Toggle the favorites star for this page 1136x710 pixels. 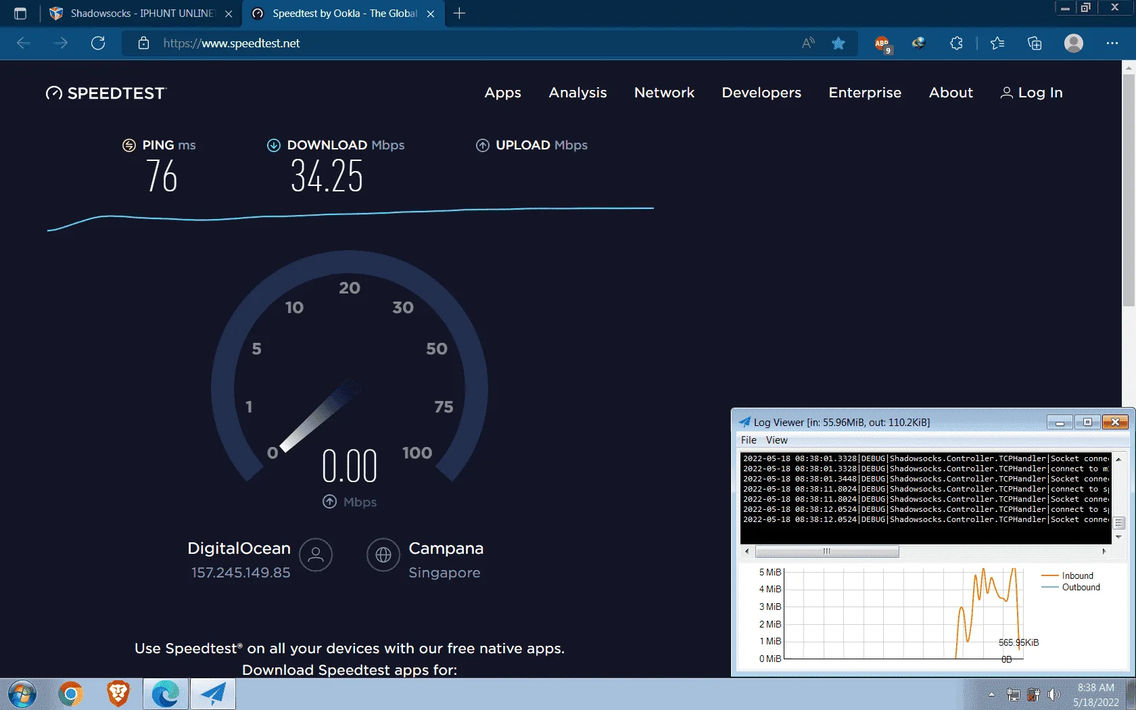(838, 43)
